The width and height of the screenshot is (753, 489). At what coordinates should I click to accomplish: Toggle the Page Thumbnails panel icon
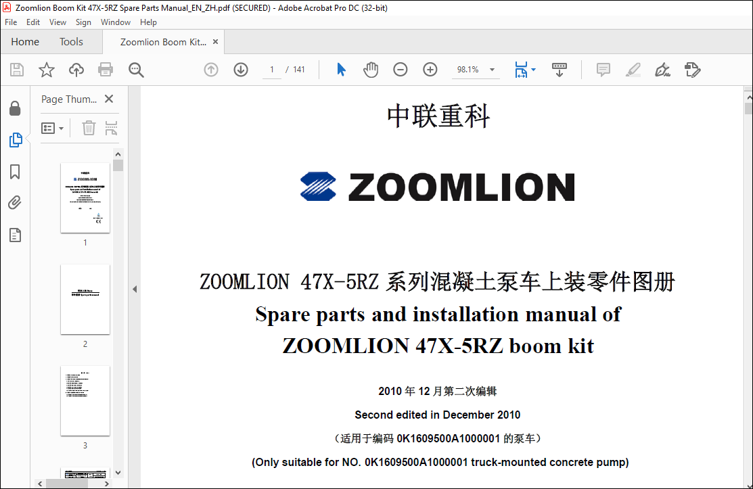point(16,140)
